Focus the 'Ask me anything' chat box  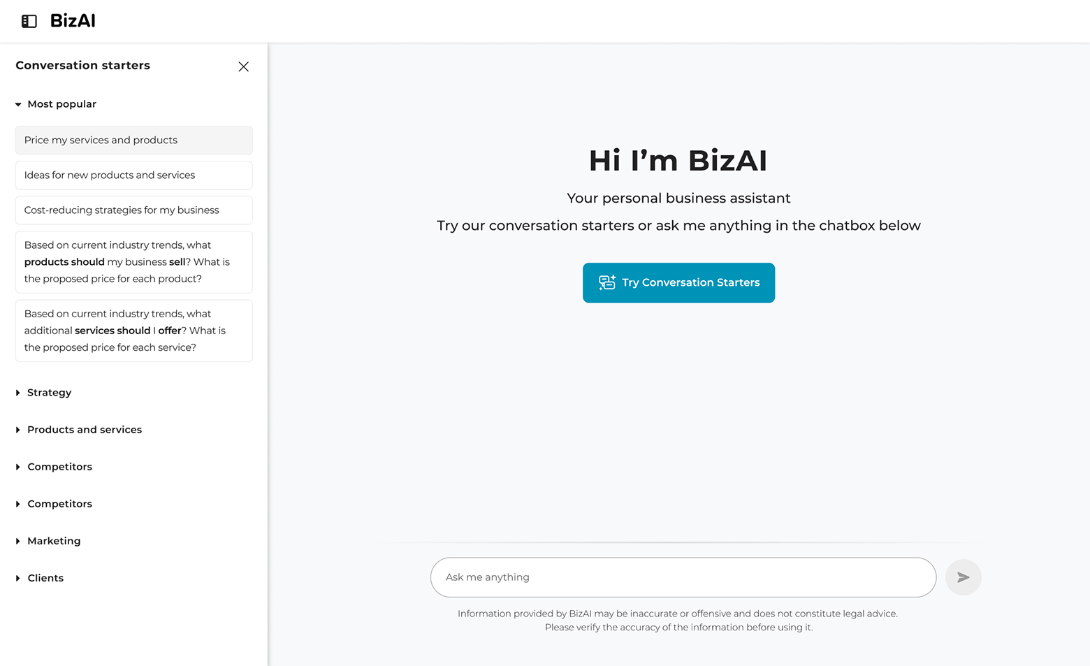(x=683, y=577)
